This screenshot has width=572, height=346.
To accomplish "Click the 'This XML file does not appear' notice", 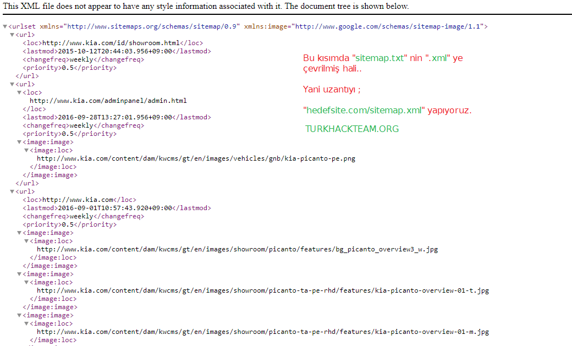I will click(x=206, y=6).
